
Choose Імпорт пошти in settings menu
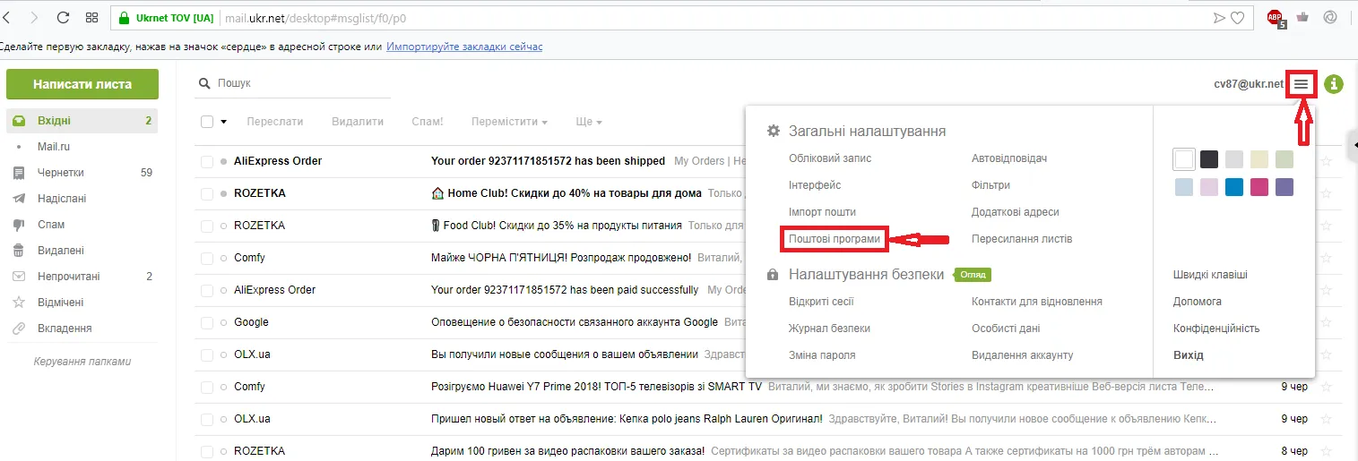point(822,212)
